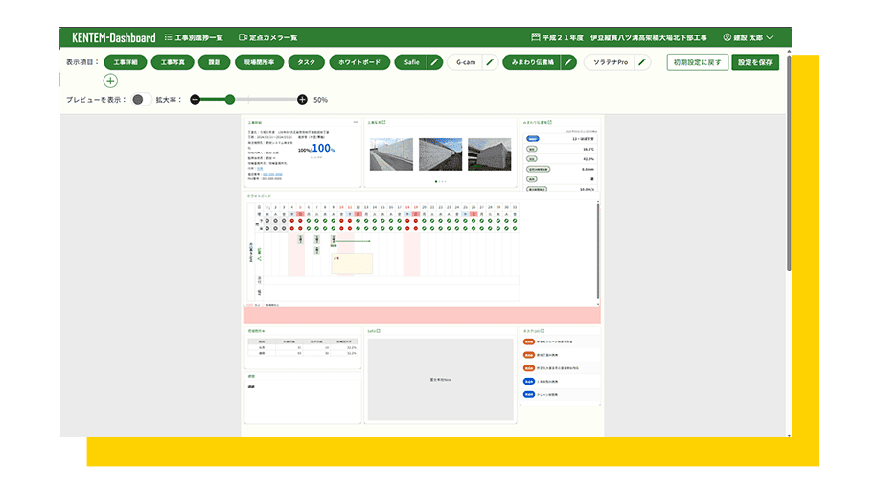
Task: Add a display item with the plus circle icon
Action: (x=110, y=81)
